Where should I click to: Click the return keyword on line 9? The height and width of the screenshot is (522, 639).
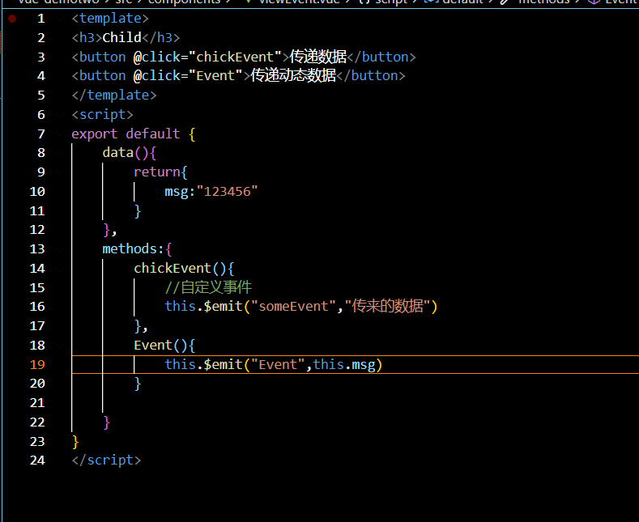tap(157, 172)
